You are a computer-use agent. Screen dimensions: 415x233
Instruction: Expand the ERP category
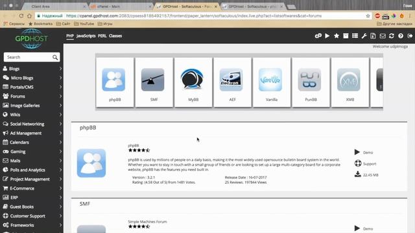coord(32,197)
